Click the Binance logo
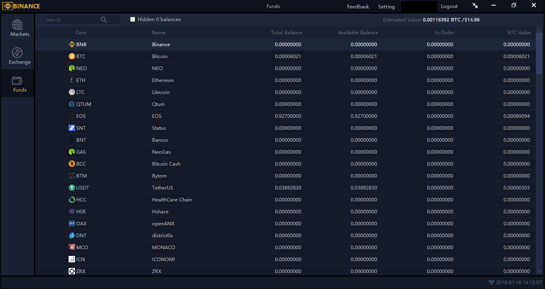 click(22, 6)
